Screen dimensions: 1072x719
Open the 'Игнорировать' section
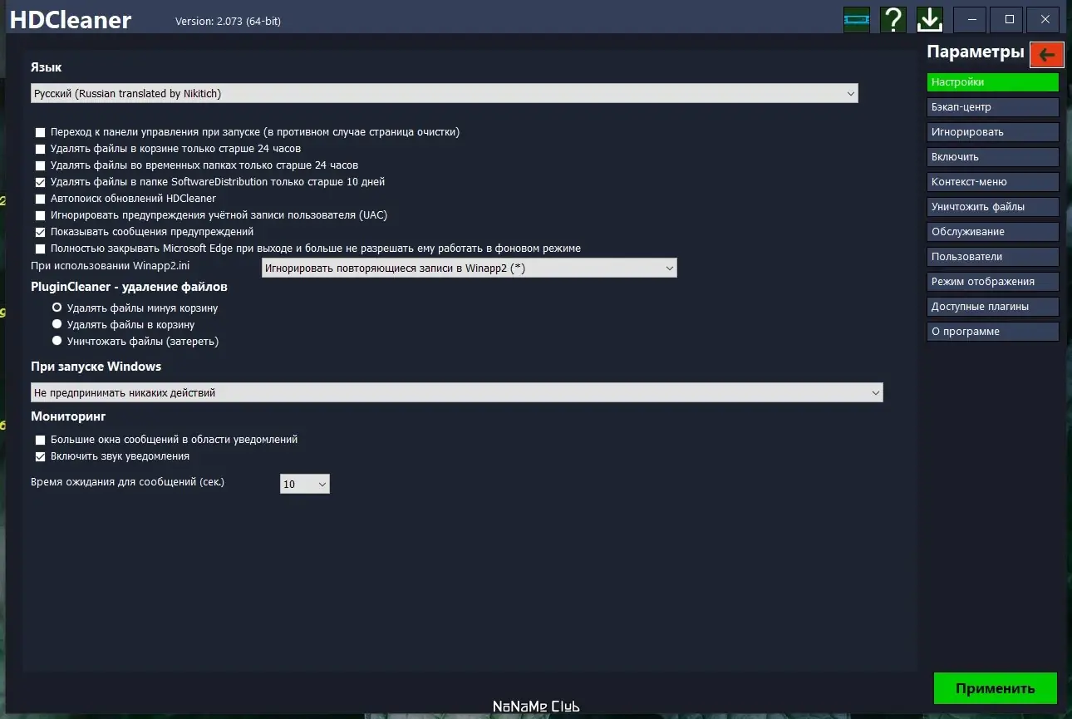(993, 132)
